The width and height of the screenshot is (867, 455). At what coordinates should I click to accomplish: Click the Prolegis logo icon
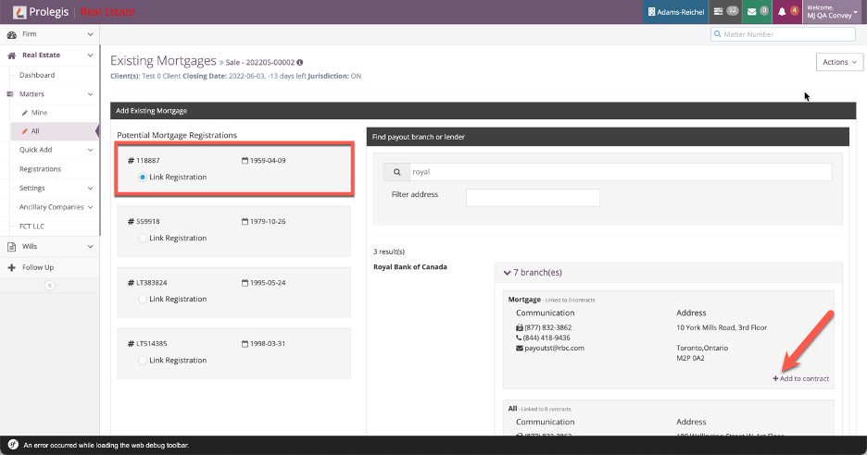pos(19,12)
